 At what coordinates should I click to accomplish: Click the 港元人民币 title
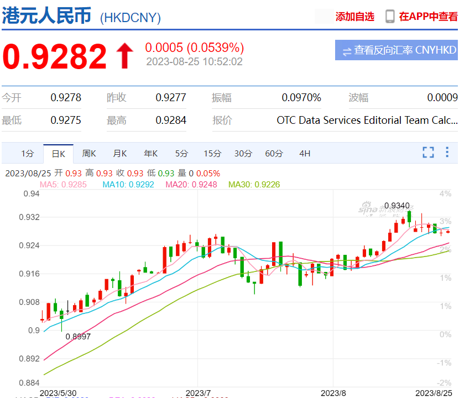[46, 15]
